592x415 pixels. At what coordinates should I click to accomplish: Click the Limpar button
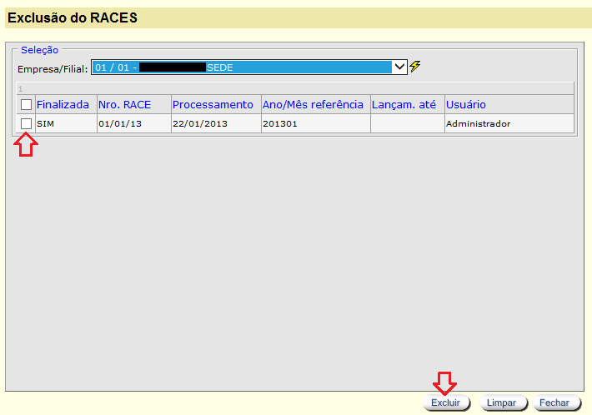pos(502,403)
